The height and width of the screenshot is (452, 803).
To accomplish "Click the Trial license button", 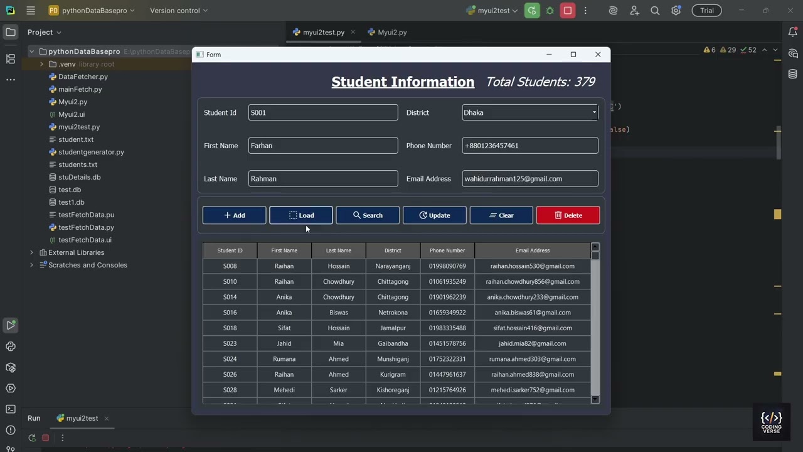I will (x=707, y=11).
